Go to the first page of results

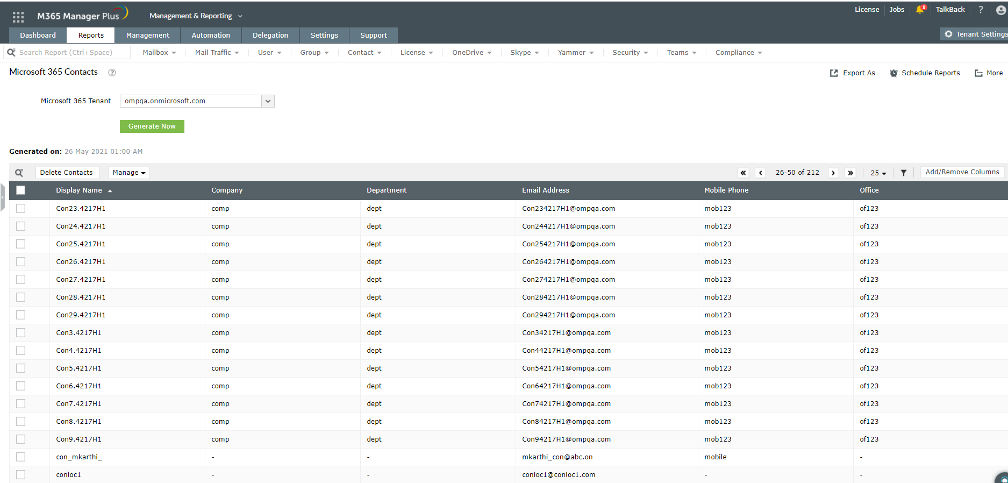click(x=744, y=173)
